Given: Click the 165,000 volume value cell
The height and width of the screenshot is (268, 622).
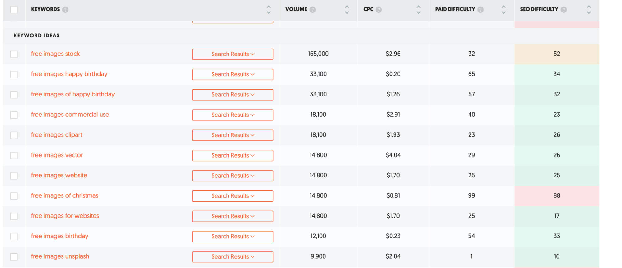Looking at the screenshot, I should 318,54.
